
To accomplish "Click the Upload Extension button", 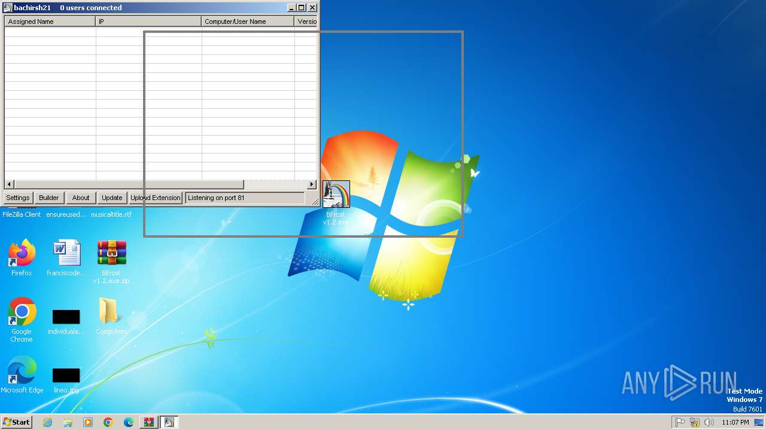I will click(156, 198).
